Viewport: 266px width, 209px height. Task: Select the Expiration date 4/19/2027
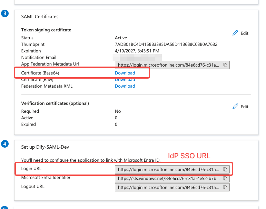click(x=137, y=51)
